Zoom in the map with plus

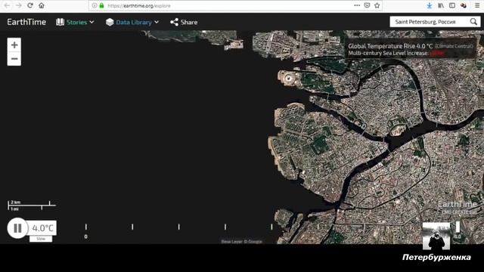tap(14, 45)
